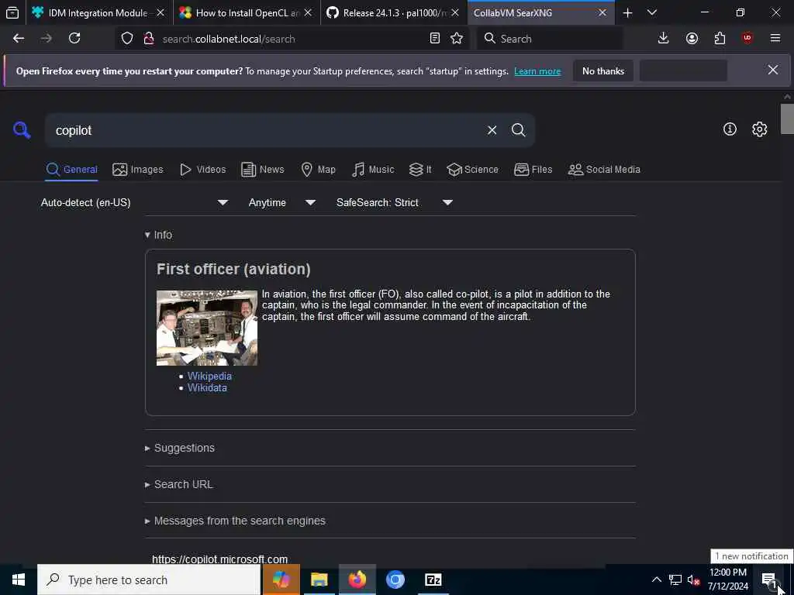The width and height of the screenshot is (794, 595).
Task: Open the Firefox account icon
Action: coord(692,39)
